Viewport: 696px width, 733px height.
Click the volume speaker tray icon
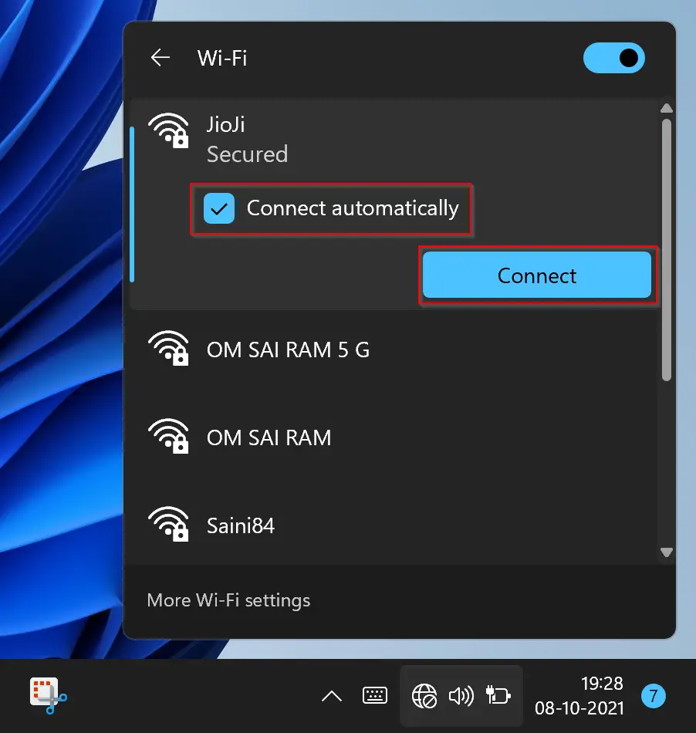(461, 696)
